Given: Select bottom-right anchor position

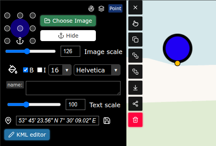Looking at the screenshot, I should [x=32, y=41].
